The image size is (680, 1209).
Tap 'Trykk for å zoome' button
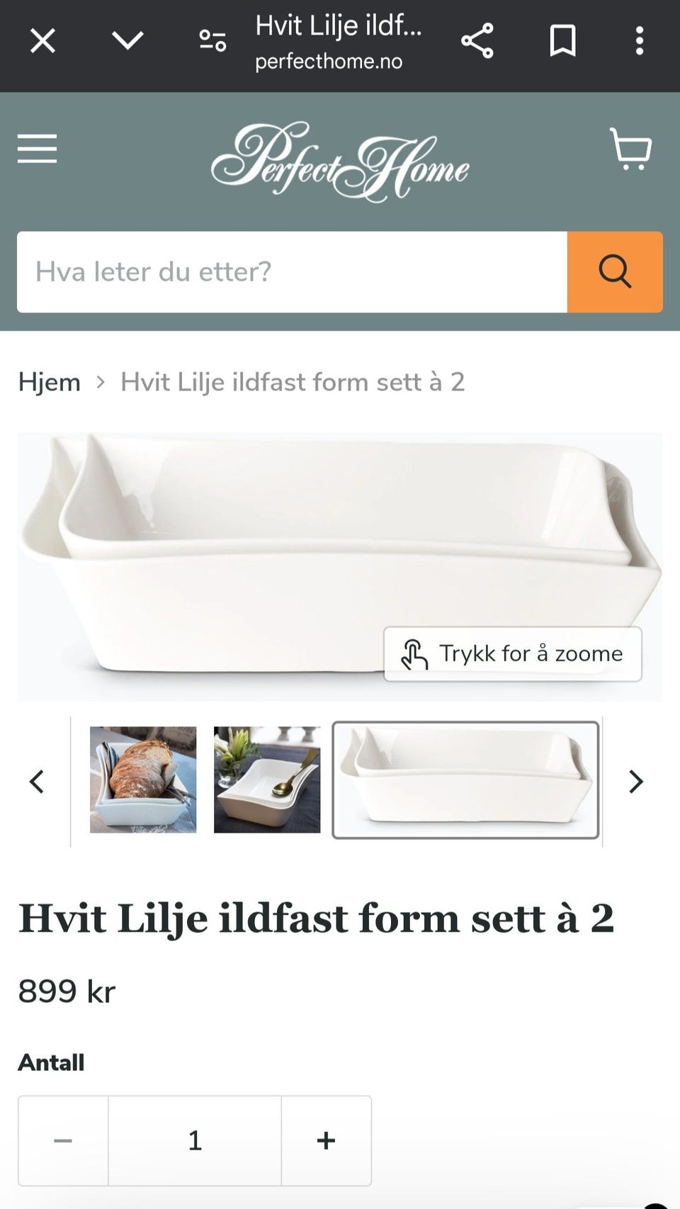(513, 654)
